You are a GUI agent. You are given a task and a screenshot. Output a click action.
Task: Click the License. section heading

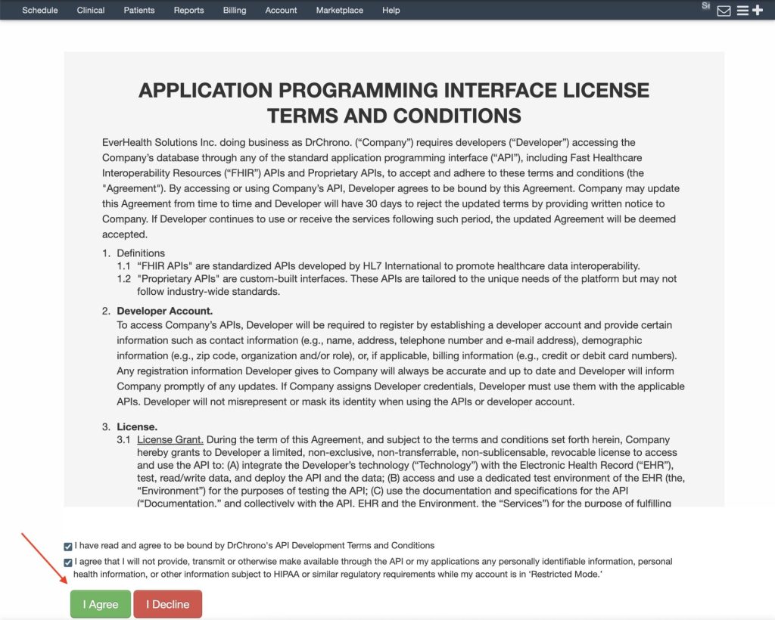point(137,426)
